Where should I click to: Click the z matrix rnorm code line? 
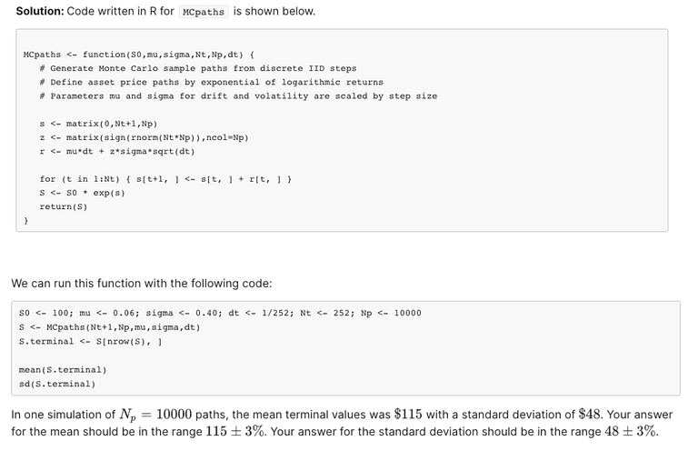144,137
